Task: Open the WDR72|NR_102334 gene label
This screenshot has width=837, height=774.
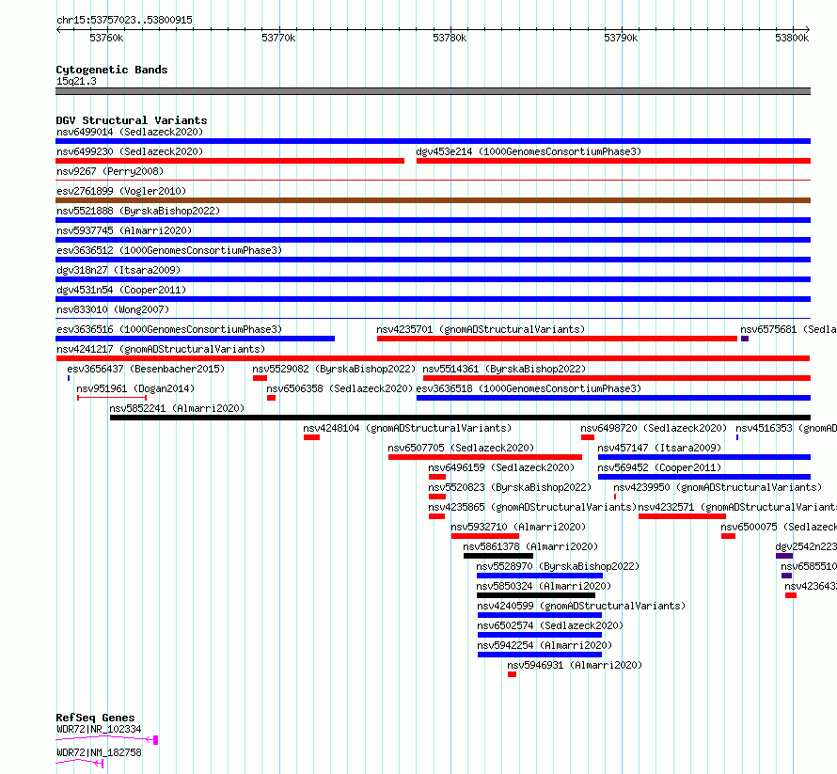Action: point(99,729)
